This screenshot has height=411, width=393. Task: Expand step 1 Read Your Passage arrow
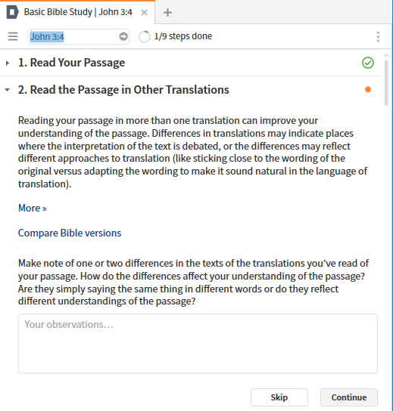point(8,63)
